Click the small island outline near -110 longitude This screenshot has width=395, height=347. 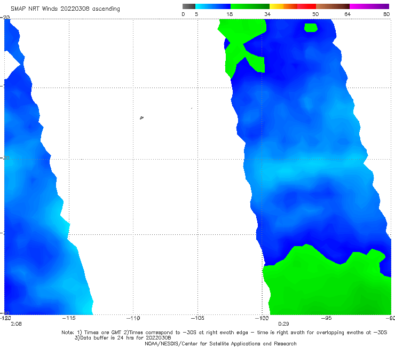(x=141, y=117)
